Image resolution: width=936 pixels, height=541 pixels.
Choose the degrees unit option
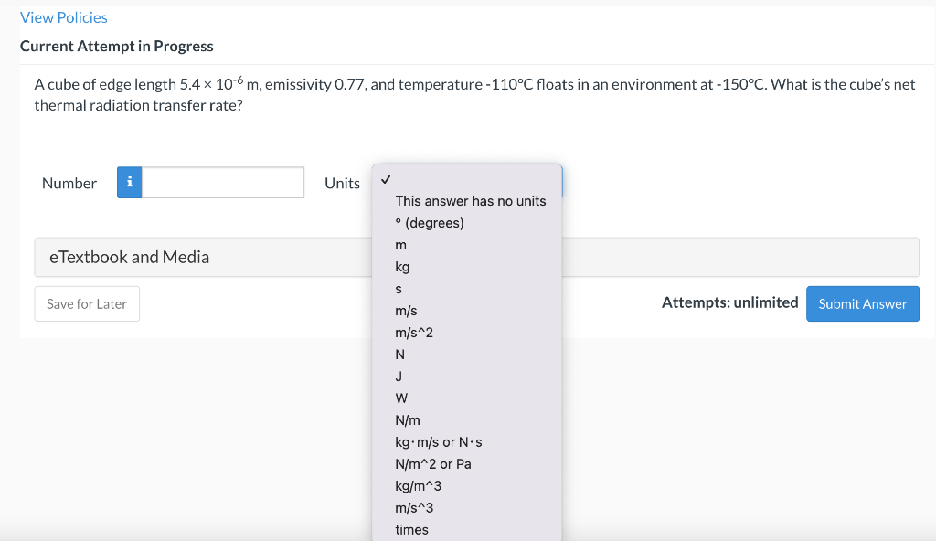tap(430, 223)
